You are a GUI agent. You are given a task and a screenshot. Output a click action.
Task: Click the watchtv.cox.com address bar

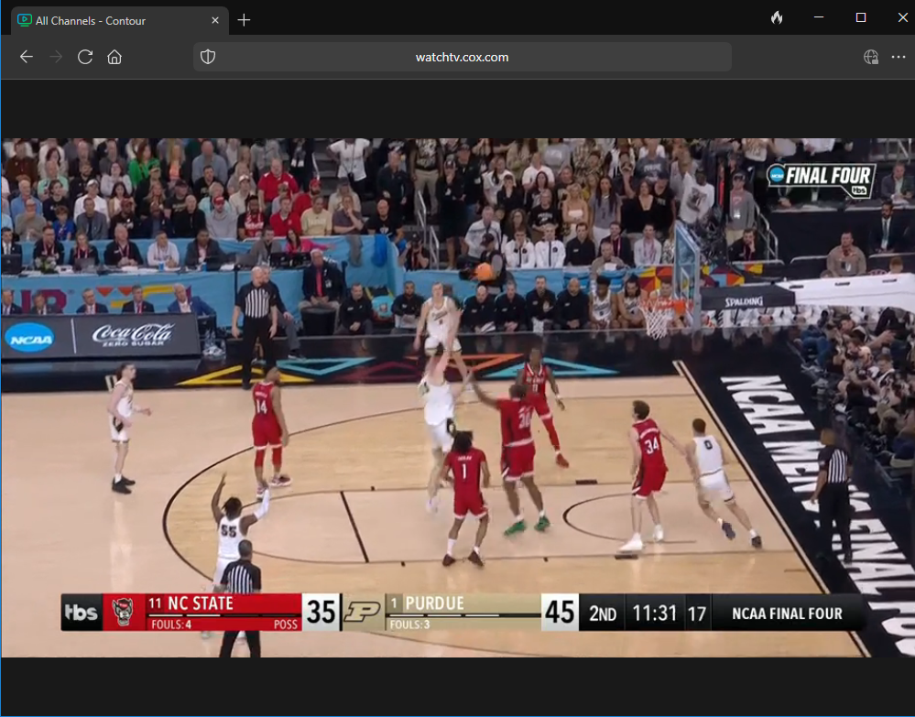(x=463, y=57)
